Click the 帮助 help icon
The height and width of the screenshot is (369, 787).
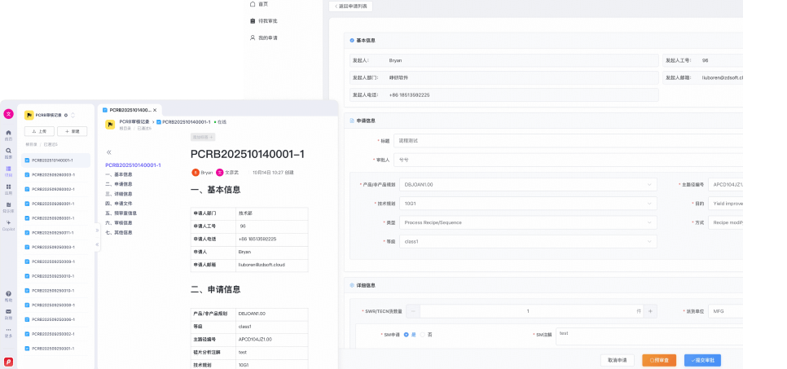click(x=8, y=295)
